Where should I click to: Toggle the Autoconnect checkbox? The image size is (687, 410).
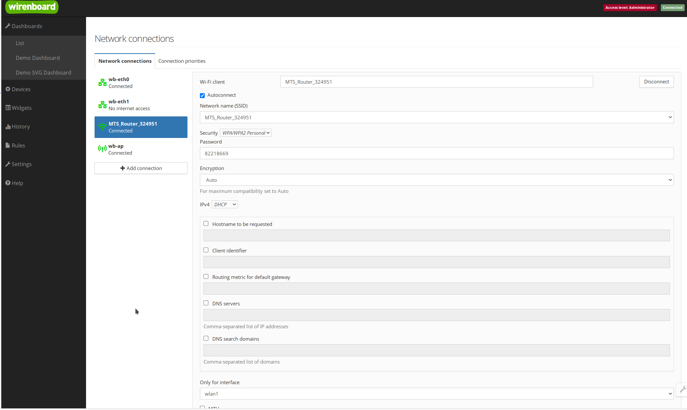[202, 95]
